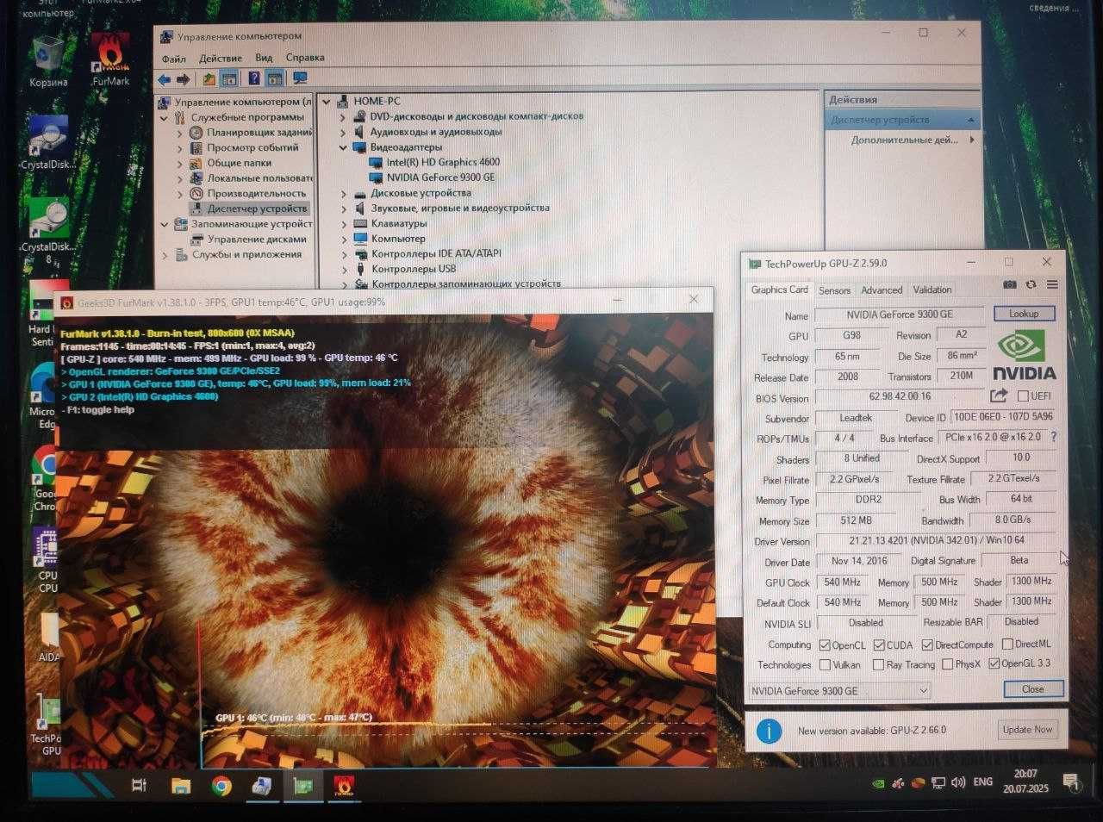1103x822 pixels.
Task: Switch to GPU-Z via its taskbar icon
Action: tap(302, 786)
